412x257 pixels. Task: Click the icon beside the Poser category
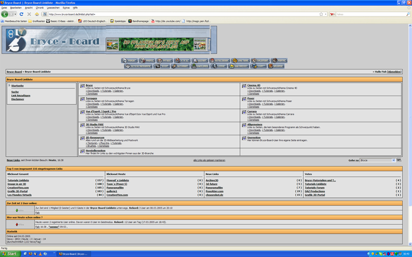(244, 99)
